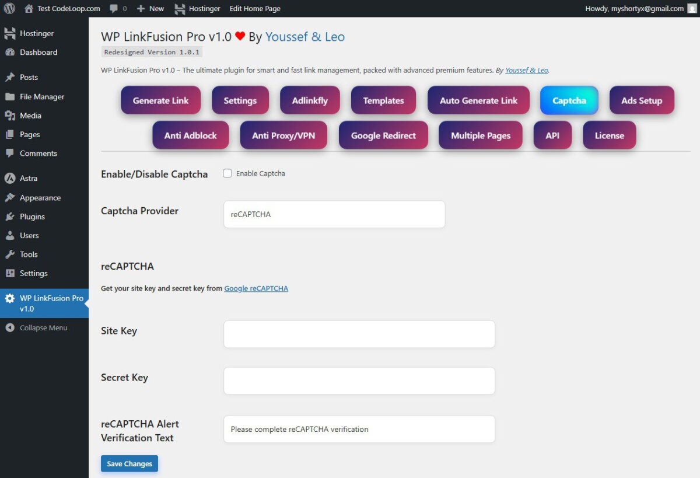Click the Tools wrench icon
Viewport: 700px width, 478px height.
tap(10, 254)
